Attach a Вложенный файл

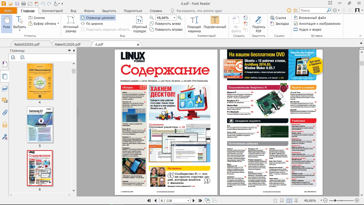(x=310, y=18)
